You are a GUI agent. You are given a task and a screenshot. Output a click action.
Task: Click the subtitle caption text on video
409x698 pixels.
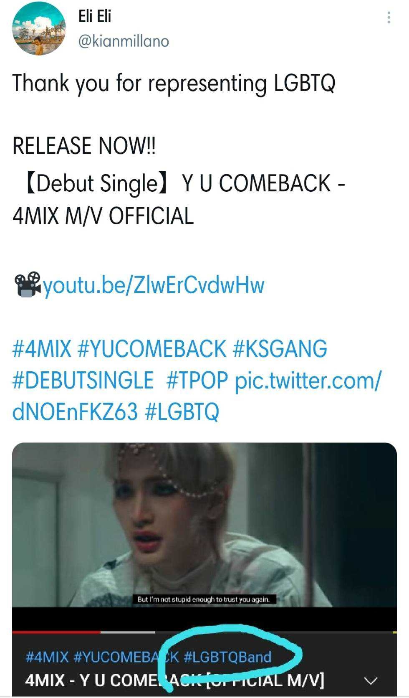point(204,599)
